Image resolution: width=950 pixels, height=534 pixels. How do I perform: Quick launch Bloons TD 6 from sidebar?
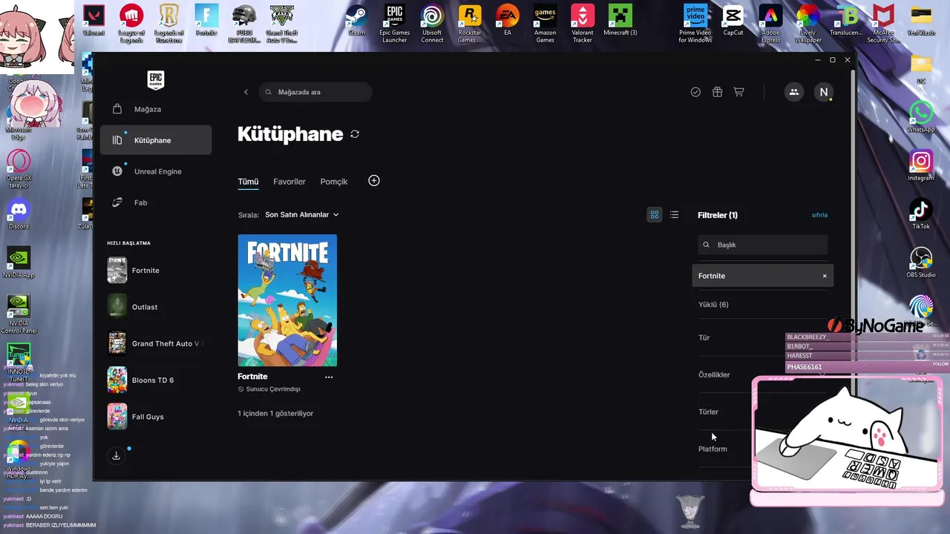(x=156, y=380)
